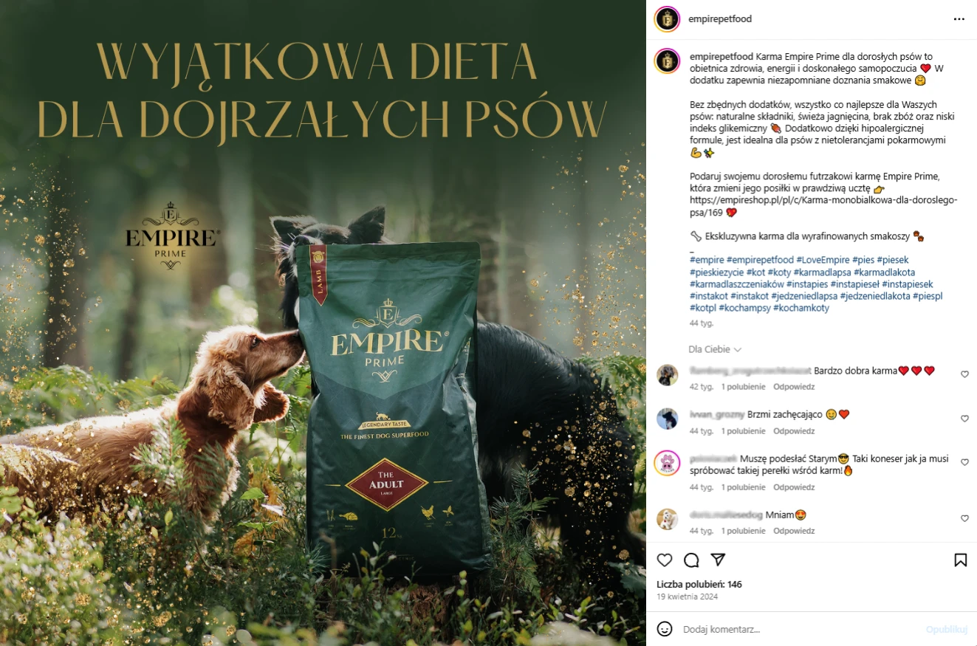The width and height of the screenshot is (977, 646).
Task: Like the 'Bardzo dobra karma' comment
Action: coord(964,374)
